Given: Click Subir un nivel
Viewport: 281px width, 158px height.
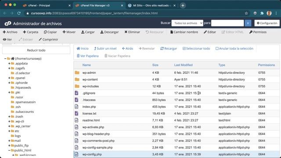Looking at the screenshot, I should tap(105, 49).
